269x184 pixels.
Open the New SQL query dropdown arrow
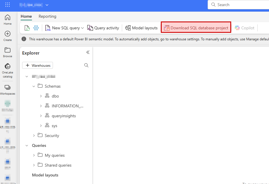83,28
